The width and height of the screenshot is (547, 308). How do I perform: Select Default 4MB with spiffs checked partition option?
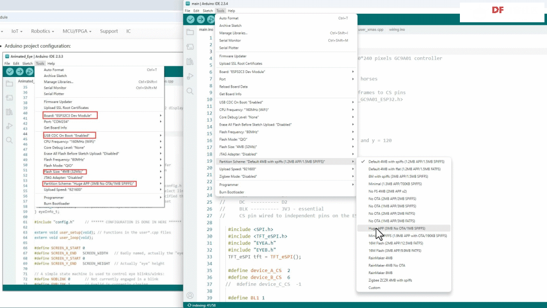pos(404,162)
